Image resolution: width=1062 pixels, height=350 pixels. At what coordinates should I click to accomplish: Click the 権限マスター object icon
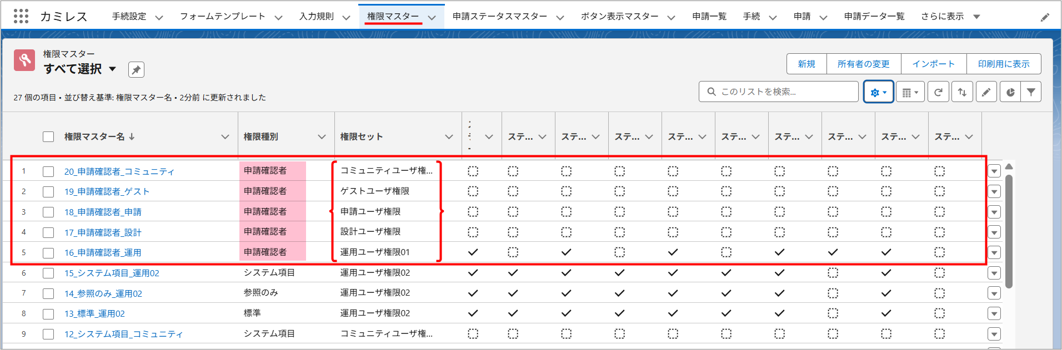[x=24, y=60]
